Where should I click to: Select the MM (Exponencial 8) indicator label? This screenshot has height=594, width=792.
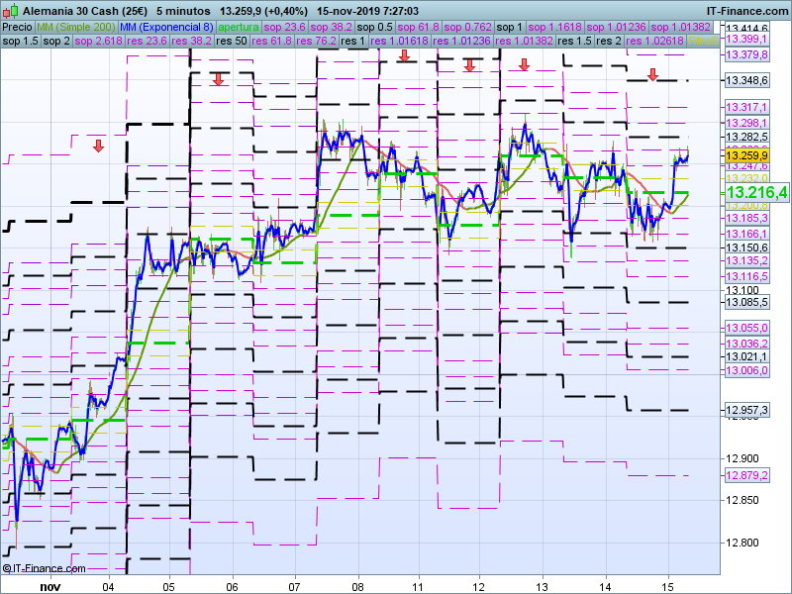click(x=166, y=27)
